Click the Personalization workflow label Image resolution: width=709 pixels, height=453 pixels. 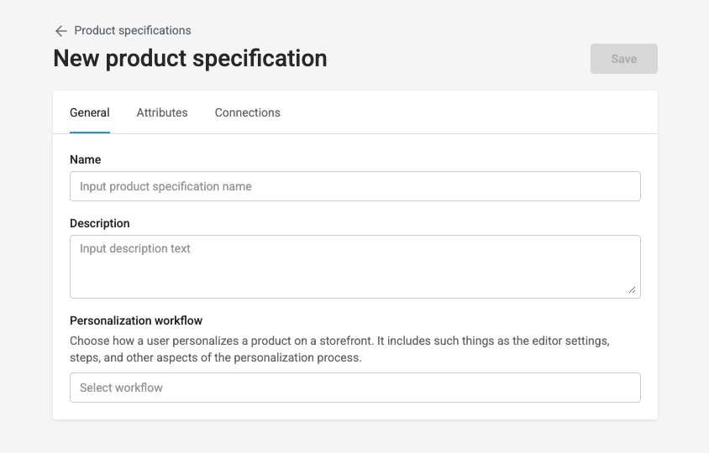click(136, 320)
